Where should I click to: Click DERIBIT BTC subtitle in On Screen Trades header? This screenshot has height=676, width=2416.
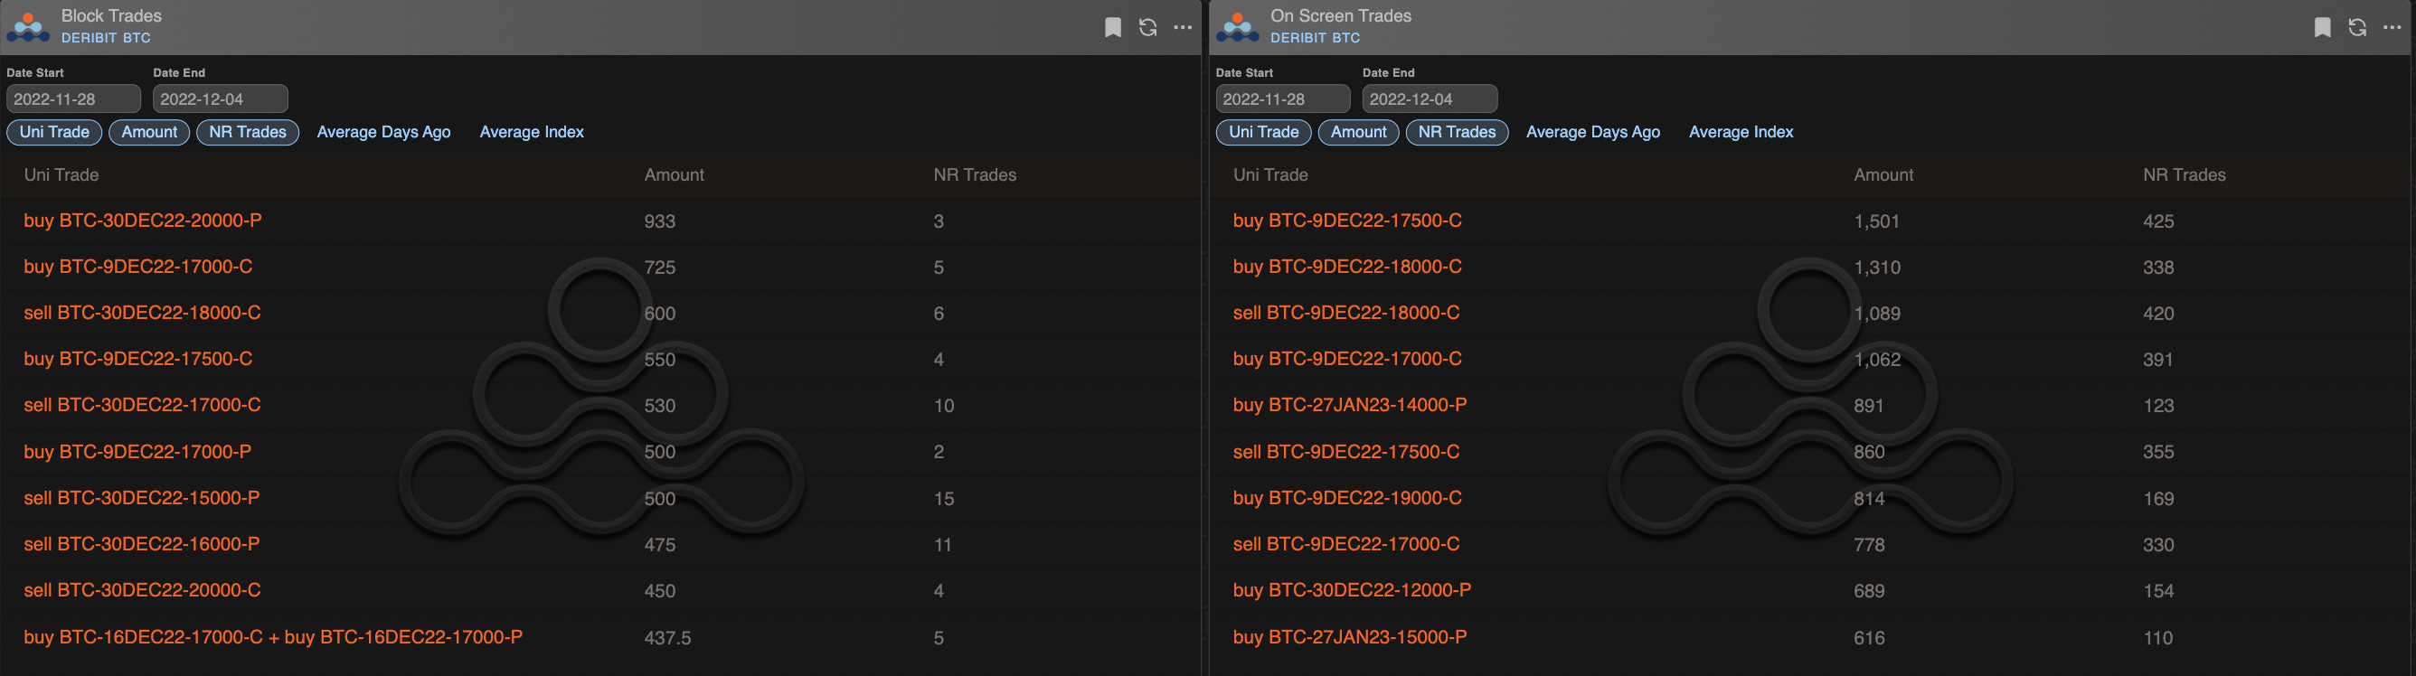pos(1315,39)
